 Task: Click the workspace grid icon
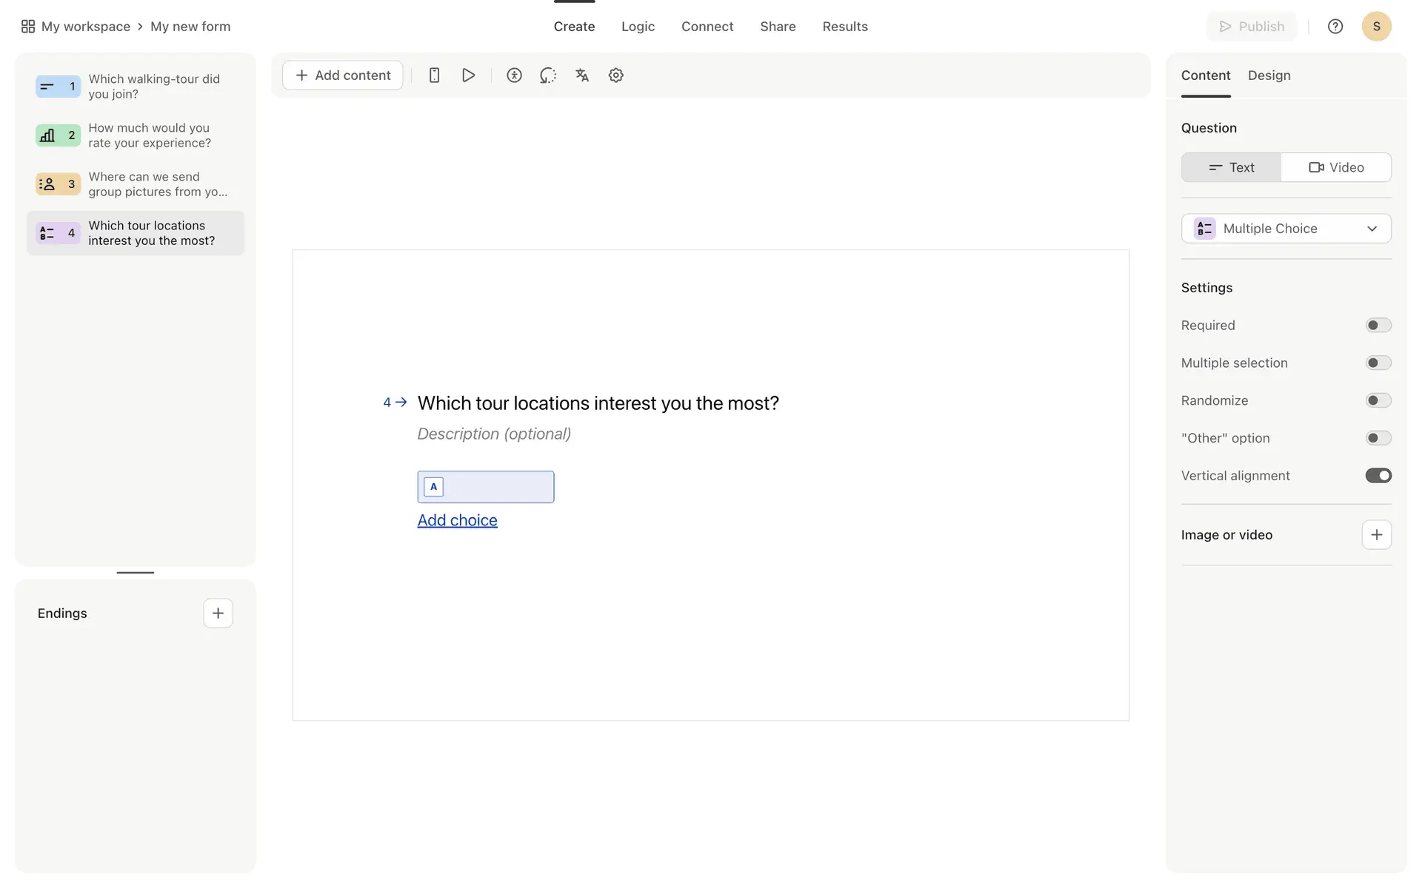(x=28, y=27)
